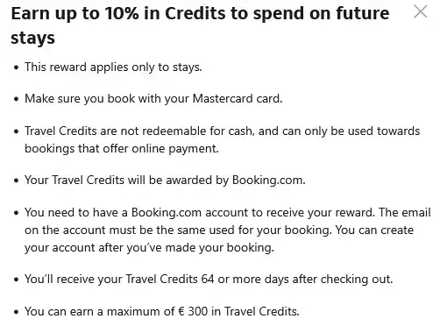433x333 pixels.
Task: Click the phrase "online payment" in the third bullet
Action: (175, 149)
